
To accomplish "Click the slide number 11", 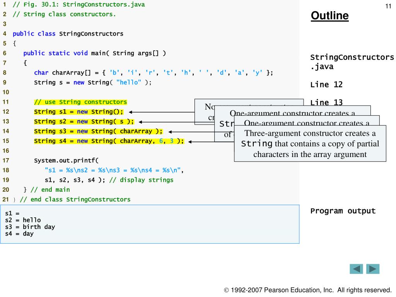I will click(388, 6).
